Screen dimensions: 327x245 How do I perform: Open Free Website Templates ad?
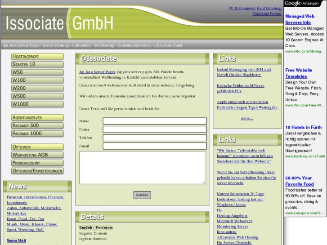(299, 73)
